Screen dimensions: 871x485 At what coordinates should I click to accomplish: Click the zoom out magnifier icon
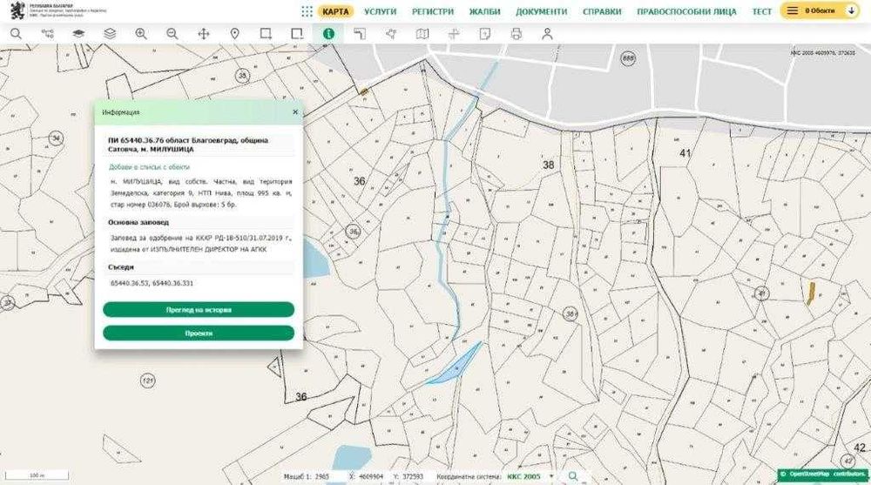[x=172, y=34]
